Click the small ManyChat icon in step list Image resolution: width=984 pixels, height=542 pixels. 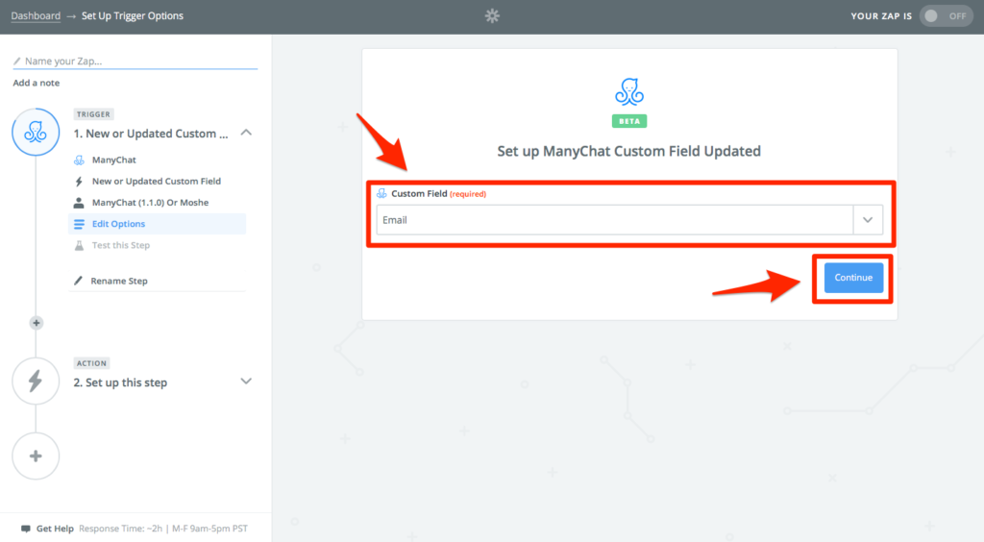(x=79, y=160)
